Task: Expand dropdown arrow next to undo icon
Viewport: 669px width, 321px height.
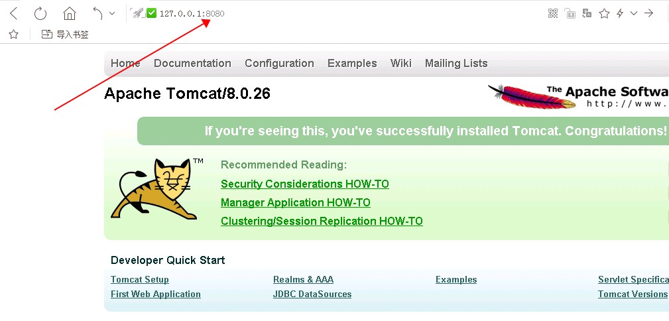Action: pos(111,13)
